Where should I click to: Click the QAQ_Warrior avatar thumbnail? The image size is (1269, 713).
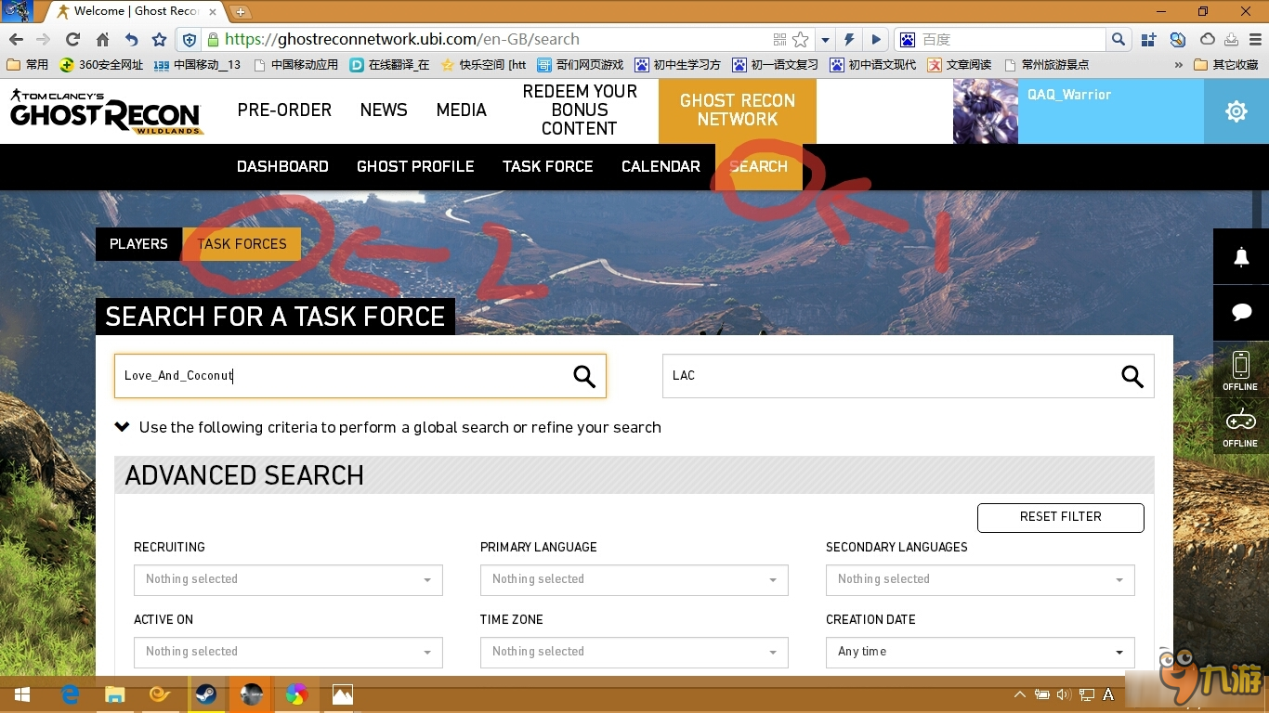[x=986, y=111]
